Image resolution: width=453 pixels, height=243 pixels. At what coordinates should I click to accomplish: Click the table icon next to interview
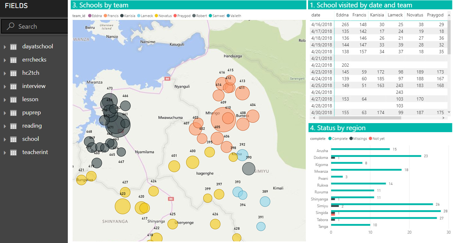click(x=13, y=86)
